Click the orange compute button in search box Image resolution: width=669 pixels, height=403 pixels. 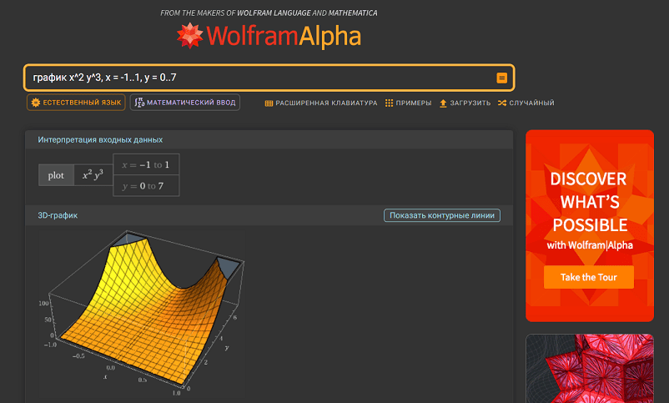502,78
